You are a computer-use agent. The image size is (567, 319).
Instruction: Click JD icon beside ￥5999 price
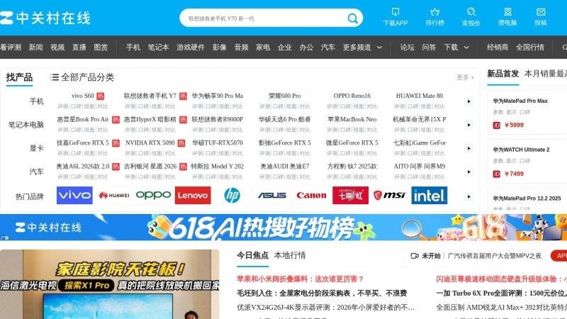[x=497, y=125]
